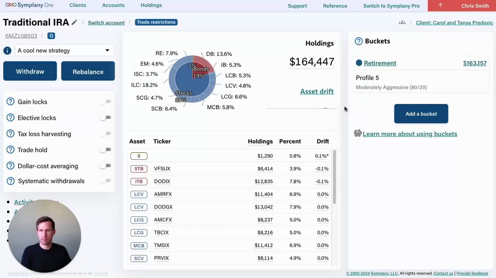Click the Switch account link
496x278 pixels.
tap(106, 23)
